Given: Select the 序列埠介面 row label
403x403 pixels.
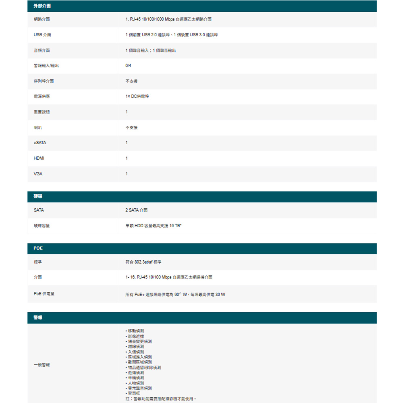Looking at the screenshot, I should click(44, 81).
